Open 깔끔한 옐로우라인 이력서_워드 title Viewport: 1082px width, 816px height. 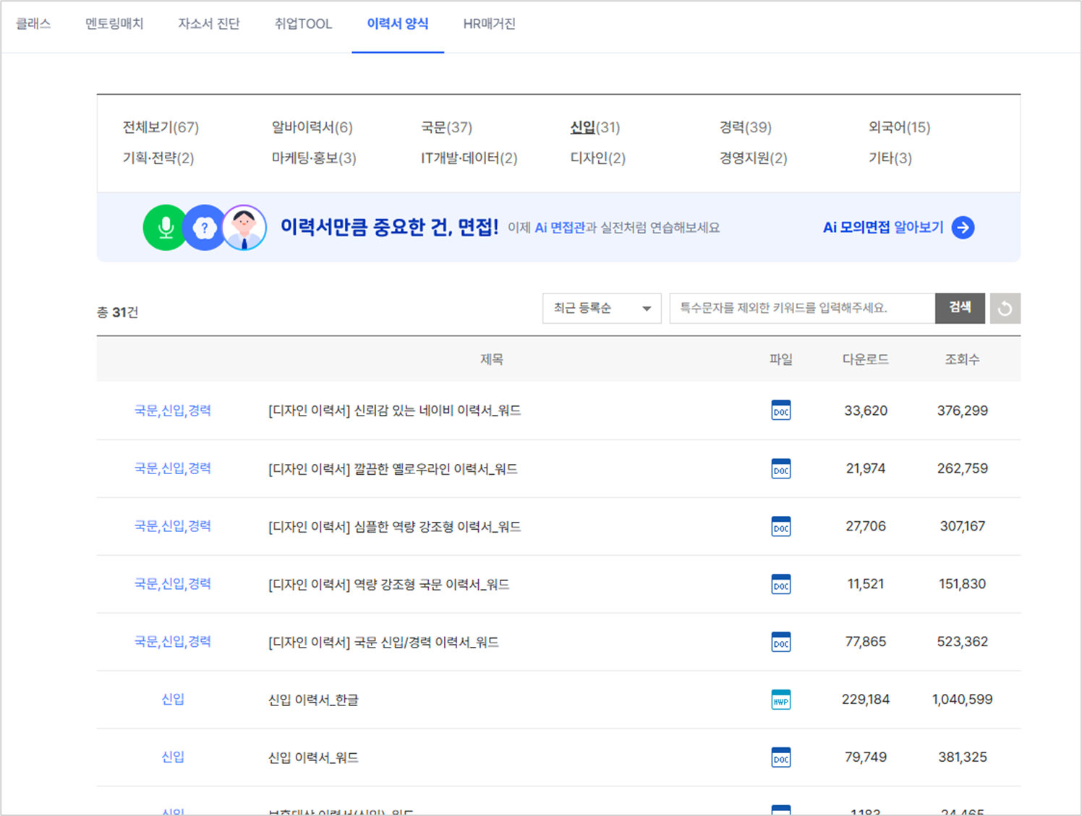point(393,469)
